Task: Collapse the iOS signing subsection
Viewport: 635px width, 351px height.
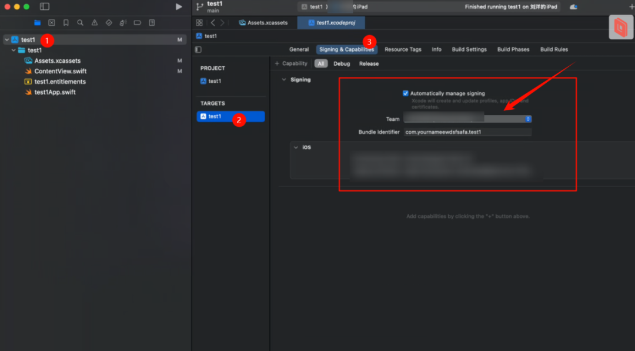Action: 296,147
